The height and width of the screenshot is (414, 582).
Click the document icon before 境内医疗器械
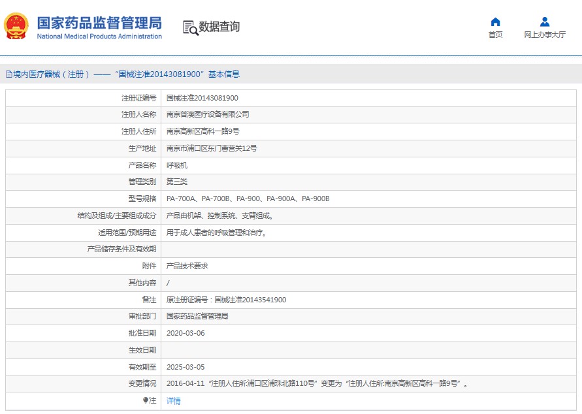click(x=8, y=74)
